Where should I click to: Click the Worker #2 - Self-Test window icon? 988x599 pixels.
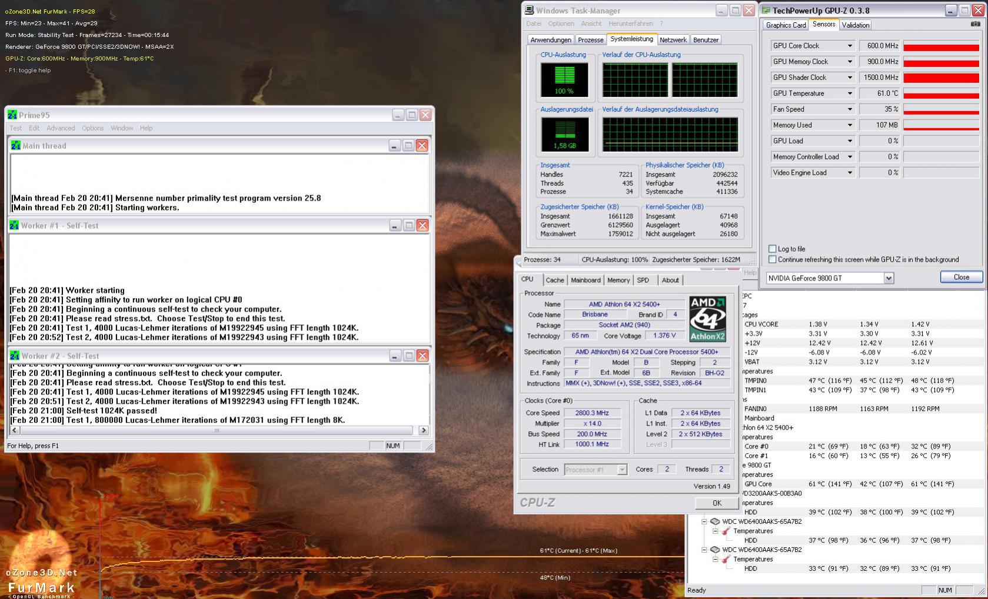(14, 356)
